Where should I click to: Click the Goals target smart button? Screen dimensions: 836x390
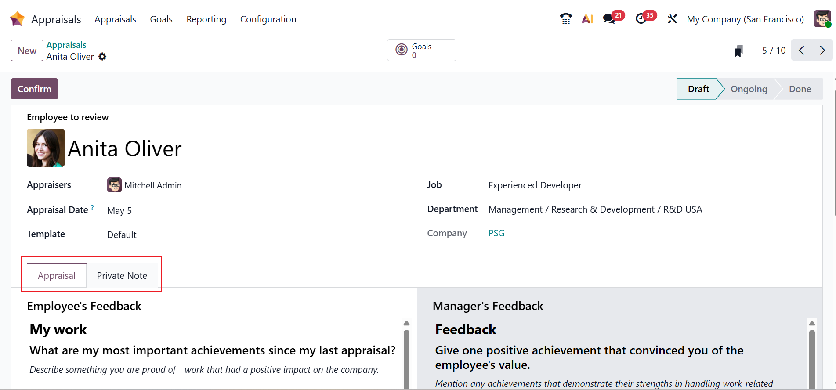pyautogui.click(x=421, y=50)
